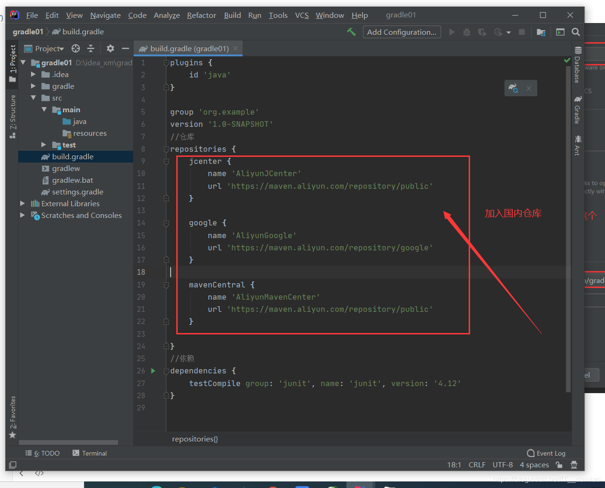Toggle the Structure side tab

12,116
